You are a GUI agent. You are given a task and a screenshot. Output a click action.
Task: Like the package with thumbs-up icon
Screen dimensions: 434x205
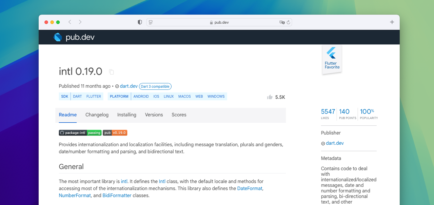[x=270, y=97]
